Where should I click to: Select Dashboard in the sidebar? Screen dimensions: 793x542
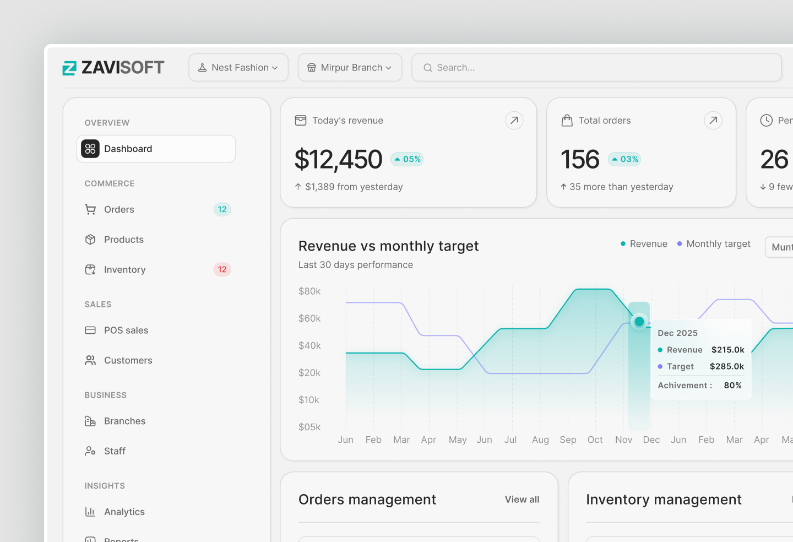click(156, 149)
